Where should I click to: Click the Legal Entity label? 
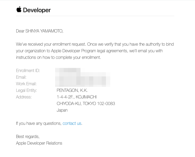[26, 91]
